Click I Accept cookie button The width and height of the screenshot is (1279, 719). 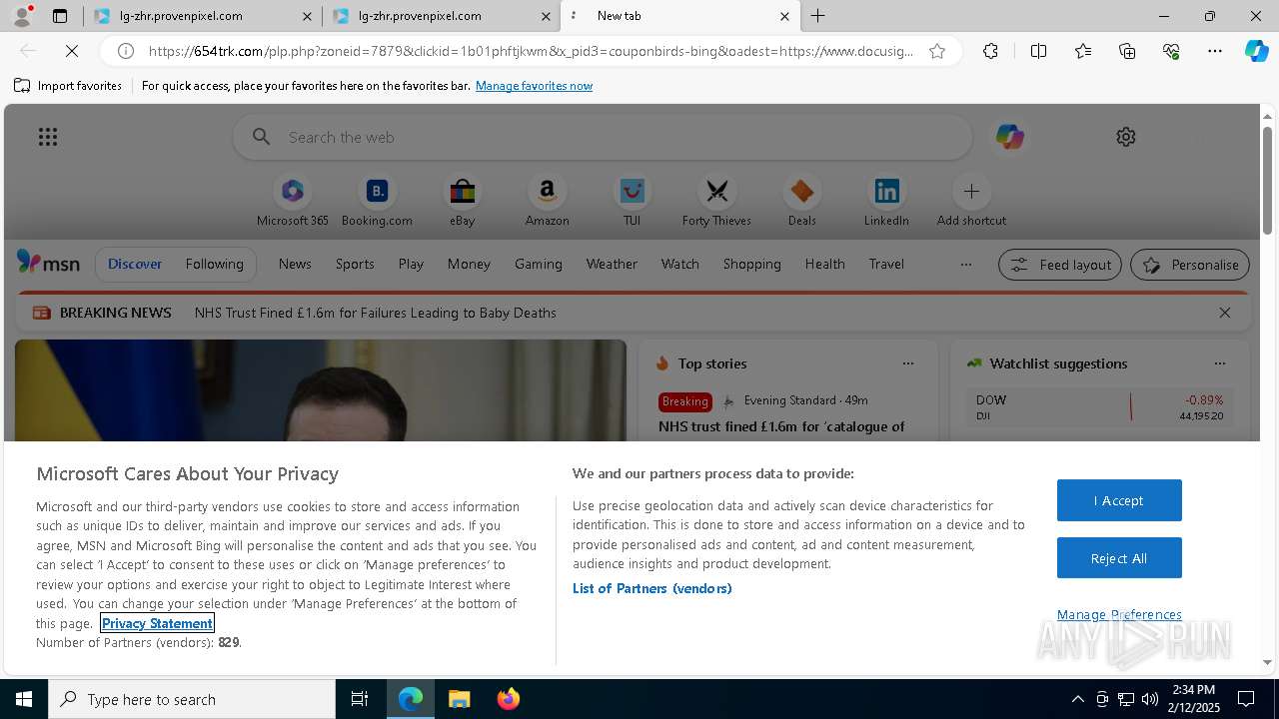pyautogui.click(x=1119, y=500)
